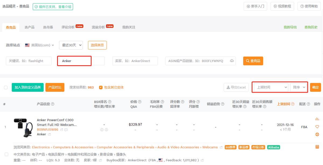Open the 市场分析 tag link
This screenshot has width=323, height=165.
coord(258,147)
